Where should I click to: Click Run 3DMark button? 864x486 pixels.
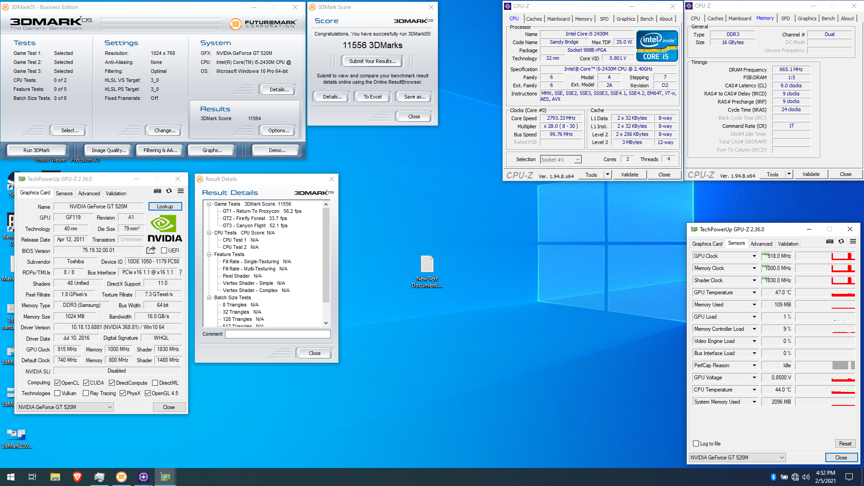[37, 150]
